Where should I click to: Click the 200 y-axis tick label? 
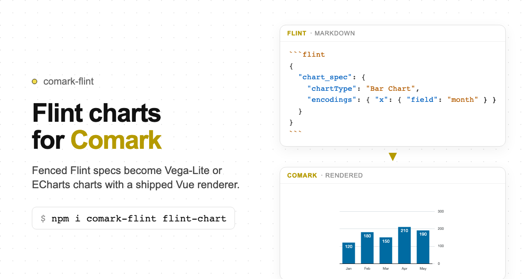(x=441, y=229)
